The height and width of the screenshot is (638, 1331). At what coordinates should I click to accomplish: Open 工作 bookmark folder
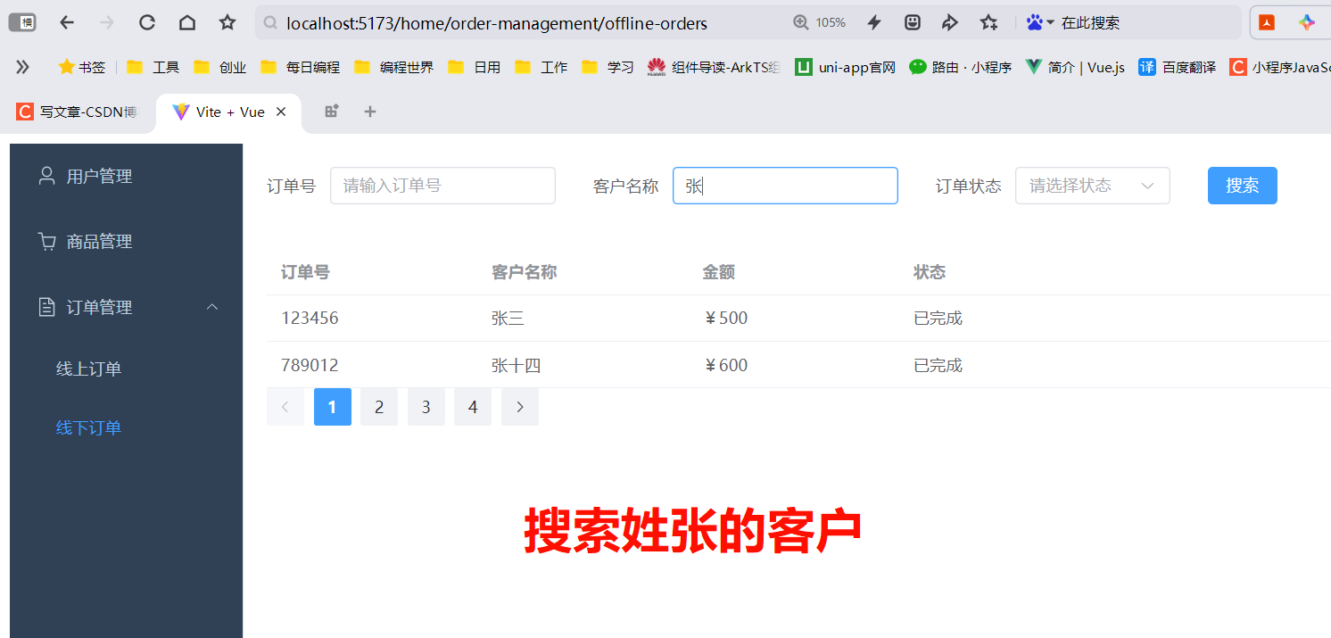click(541, 67)
